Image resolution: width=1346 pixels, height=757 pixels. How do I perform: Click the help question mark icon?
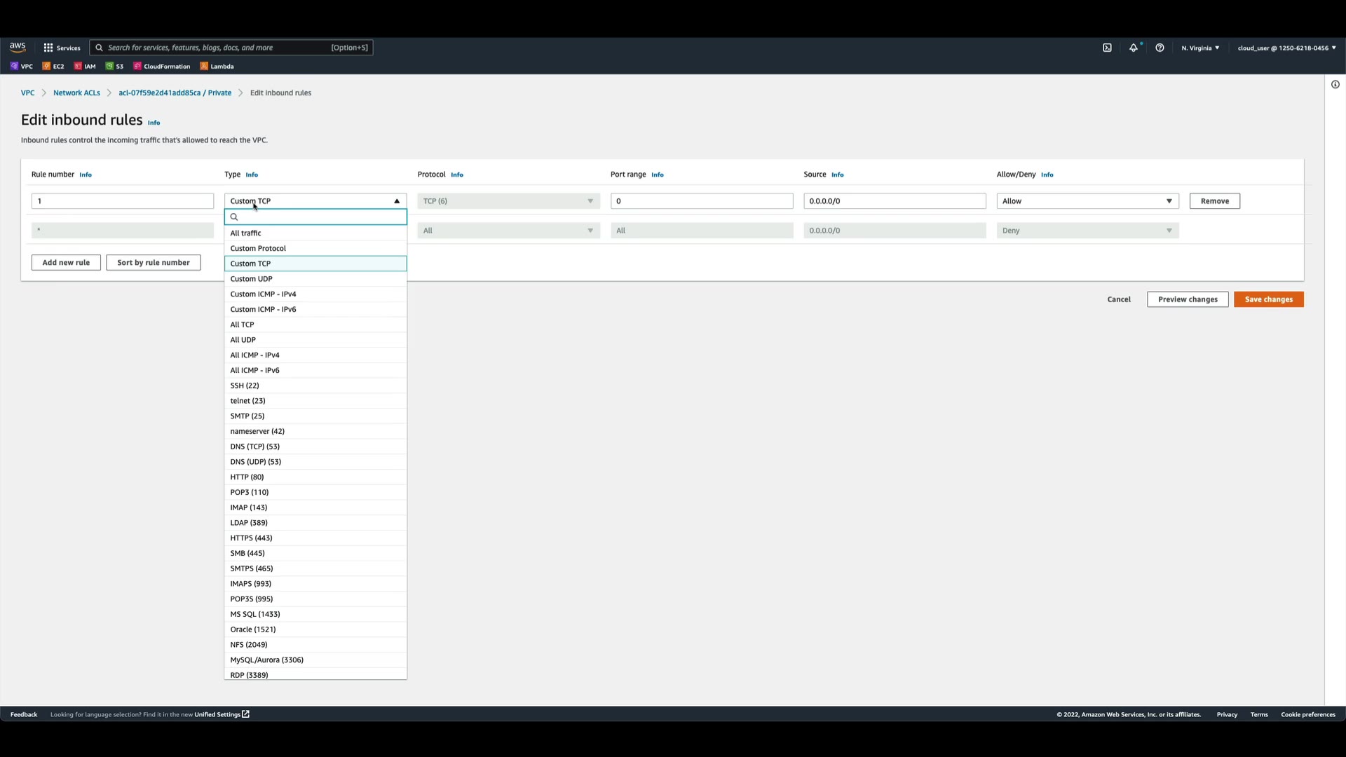[1160, 48]
